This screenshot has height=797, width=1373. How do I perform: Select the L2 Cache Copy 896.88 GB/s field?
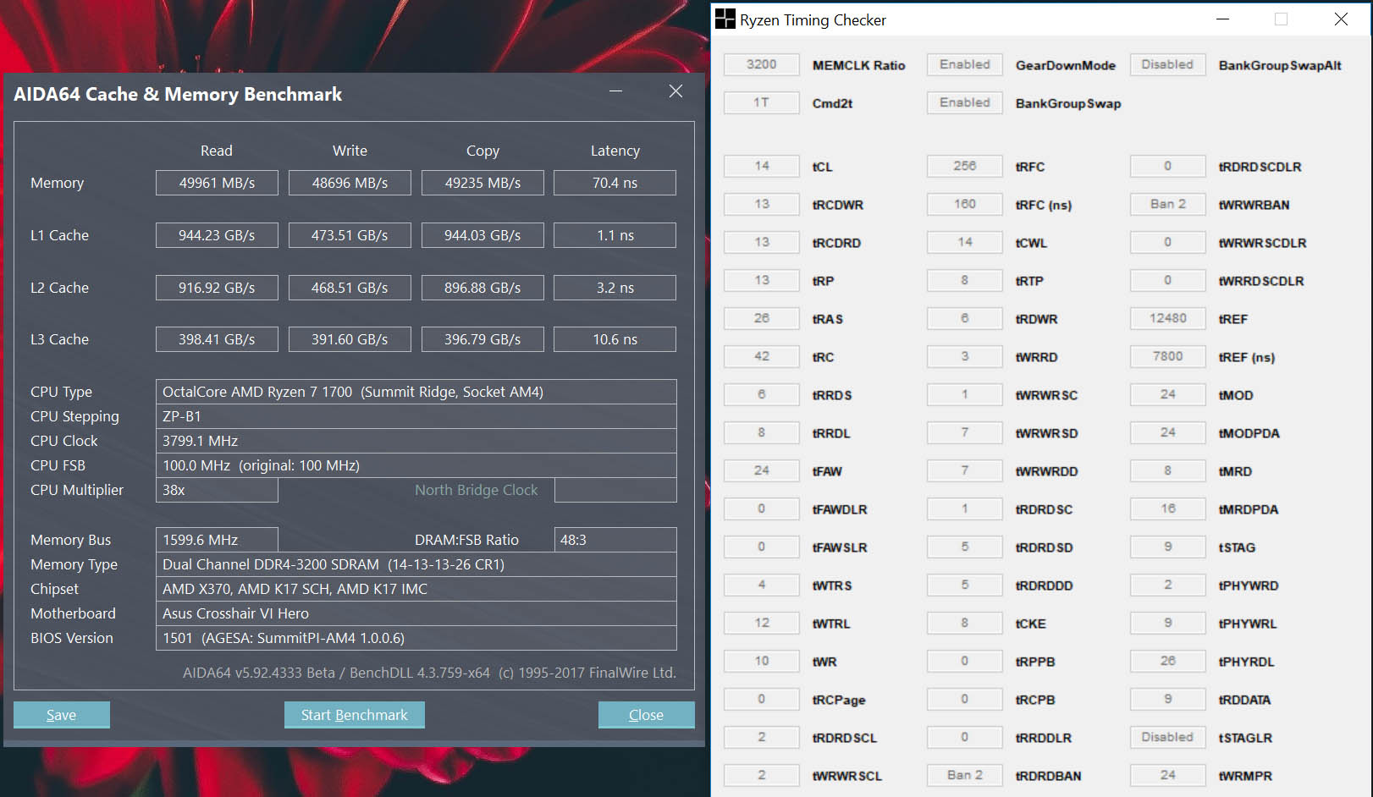(x=482, y=288)
